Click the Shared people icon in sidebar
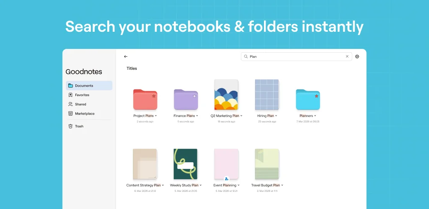Image resolution: width=429 pixels, height=209 pixels. (70, 104)
